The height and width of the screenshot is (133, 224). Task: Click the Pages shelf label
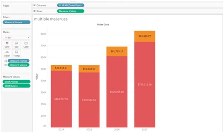[6, 6]
